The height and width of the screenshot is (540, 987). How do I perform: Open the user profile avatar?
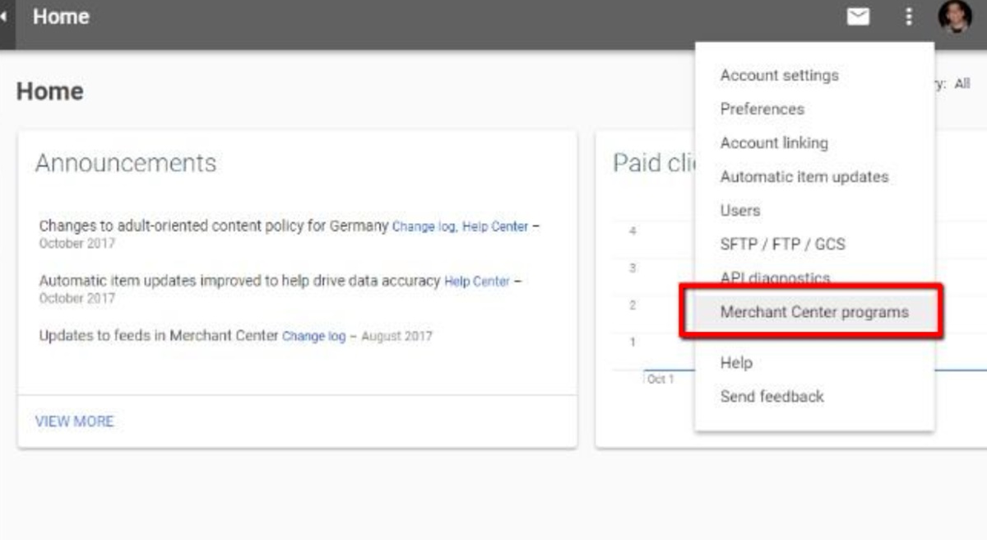point(954,16)
